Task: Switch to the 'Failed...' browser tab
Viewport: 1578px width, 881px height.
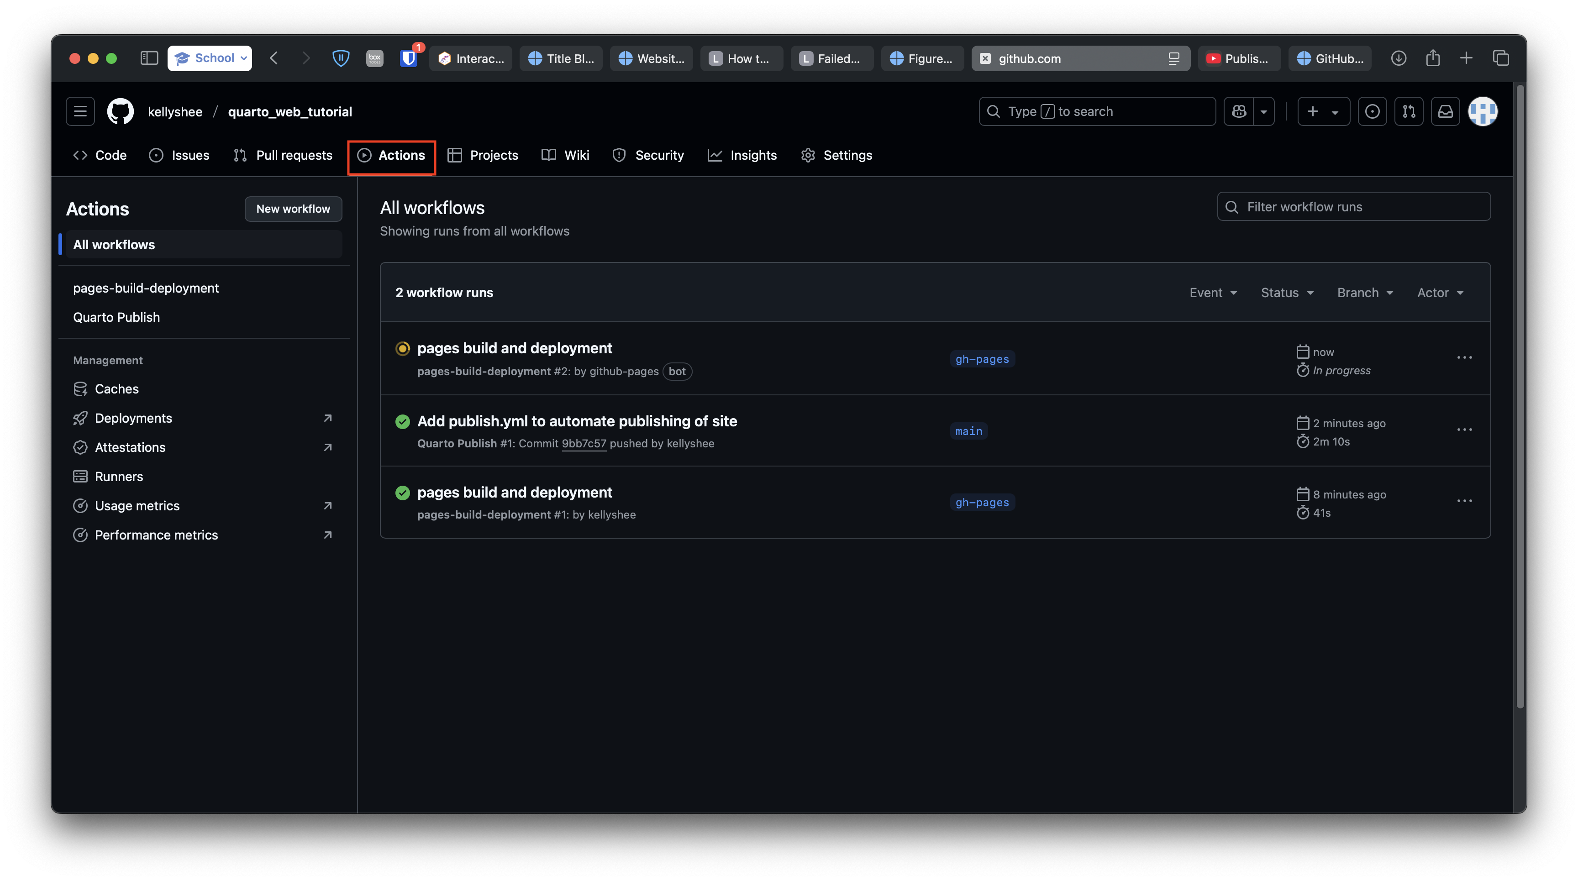Action: [x=832, y=58]
